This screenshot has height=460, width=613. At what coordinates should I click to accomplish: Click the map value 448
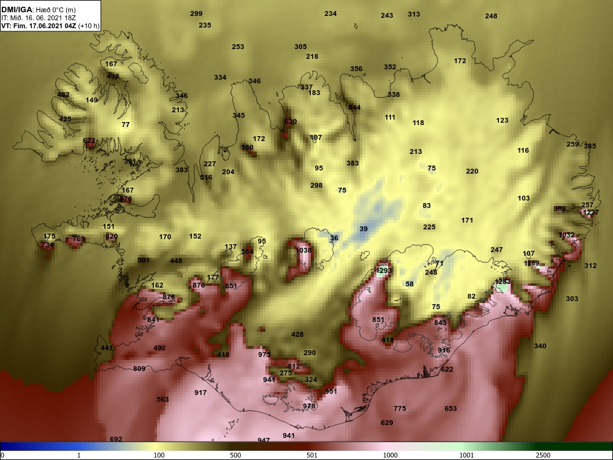[176, 261]
